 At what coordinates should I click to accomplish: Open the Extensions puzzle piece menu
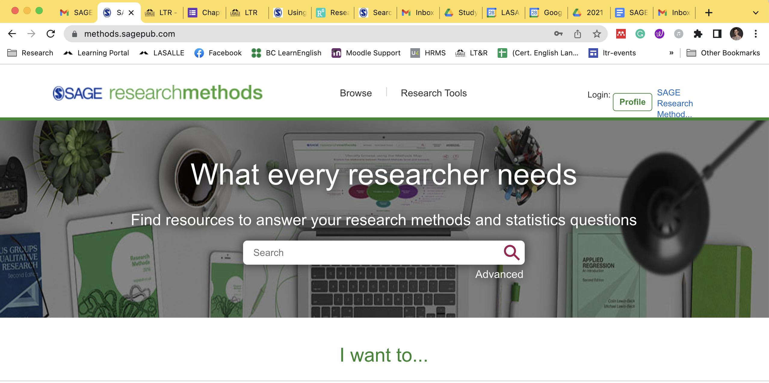click(x=698, y=34)
